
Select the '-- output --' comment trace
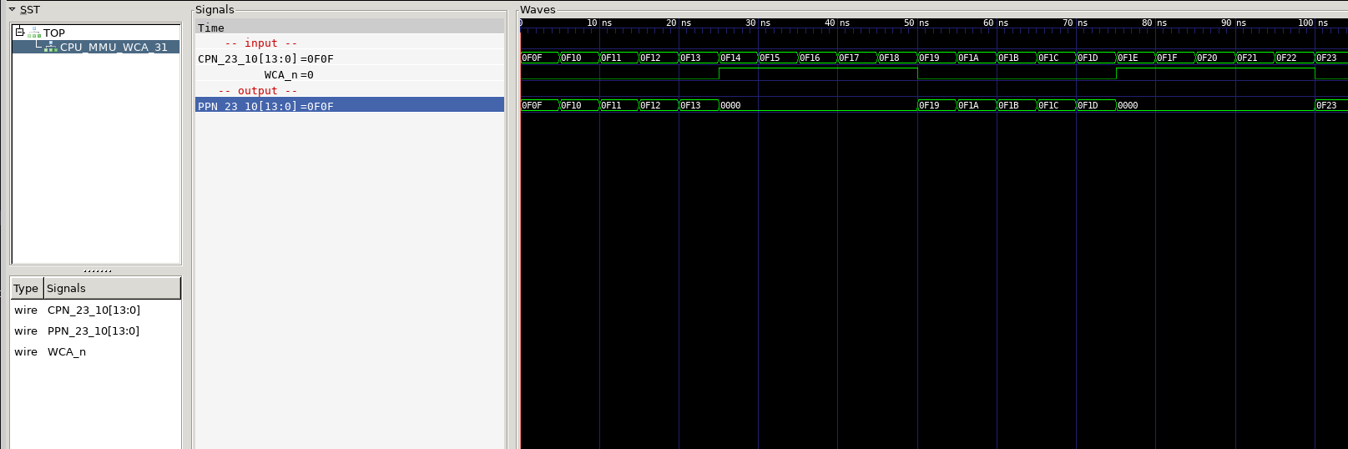tap(258, 91)
